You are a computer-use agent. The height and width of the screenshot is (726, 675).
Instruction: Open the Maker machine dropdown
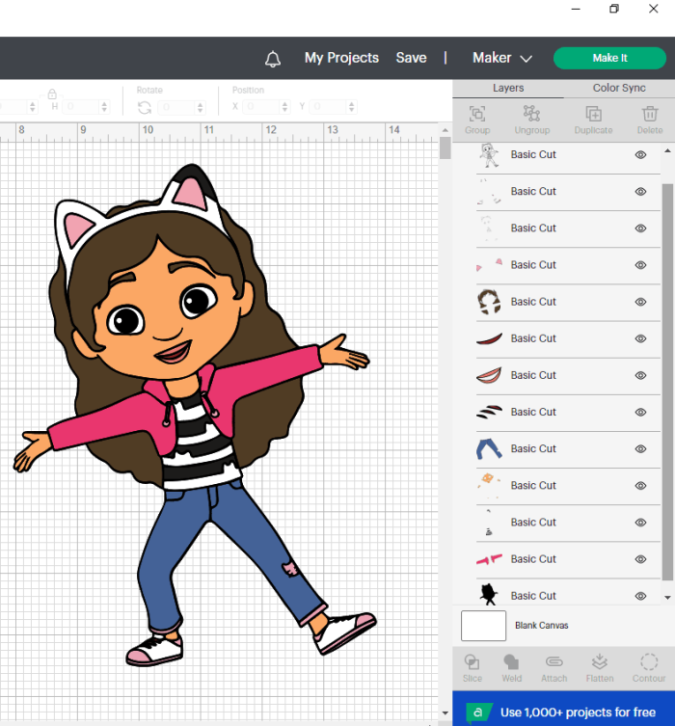(502, 58)
